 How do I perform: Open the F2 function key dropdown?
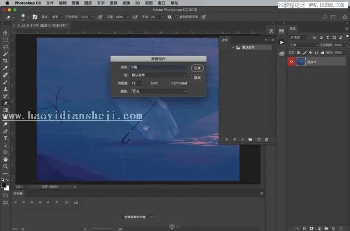click(137, 83)
